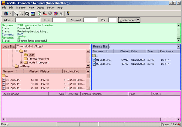Image resolution: width=182 pixels, height=127 pixels.
Task: Select remote file 02 Logo.JPG icon
Action: [x=94, y=64]
